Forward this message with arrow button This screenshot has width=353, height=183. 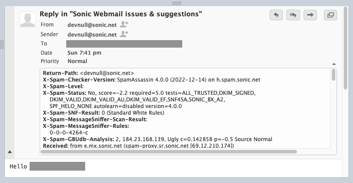coord(310,15)
